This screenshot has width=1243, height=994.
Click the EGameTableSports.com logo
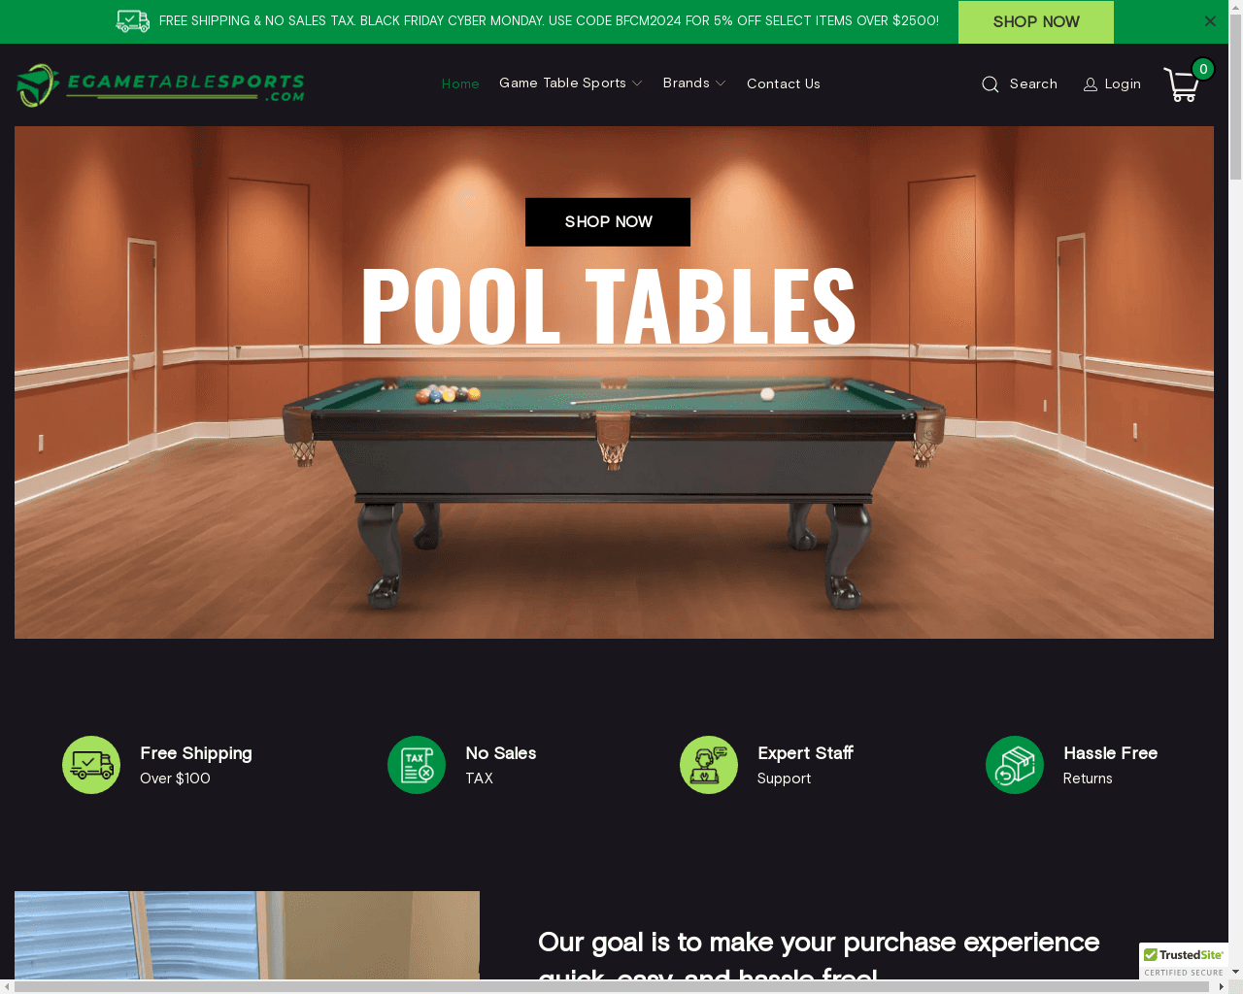click(160, 85)
